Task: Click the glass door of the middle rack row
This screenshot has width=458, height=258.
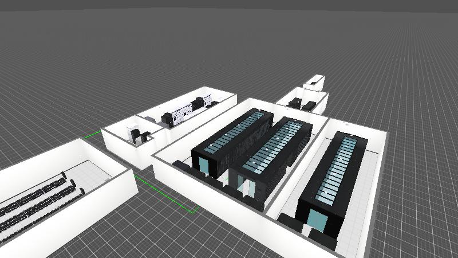Action: [x=247, y=186]
